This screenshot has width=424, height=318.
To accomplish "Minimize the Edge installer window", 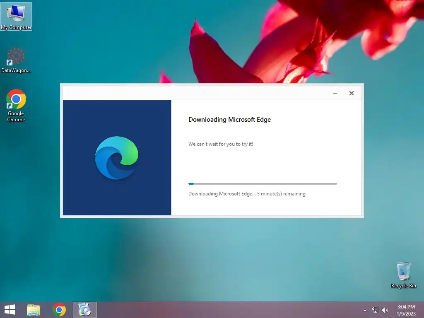I will (335, 93).
